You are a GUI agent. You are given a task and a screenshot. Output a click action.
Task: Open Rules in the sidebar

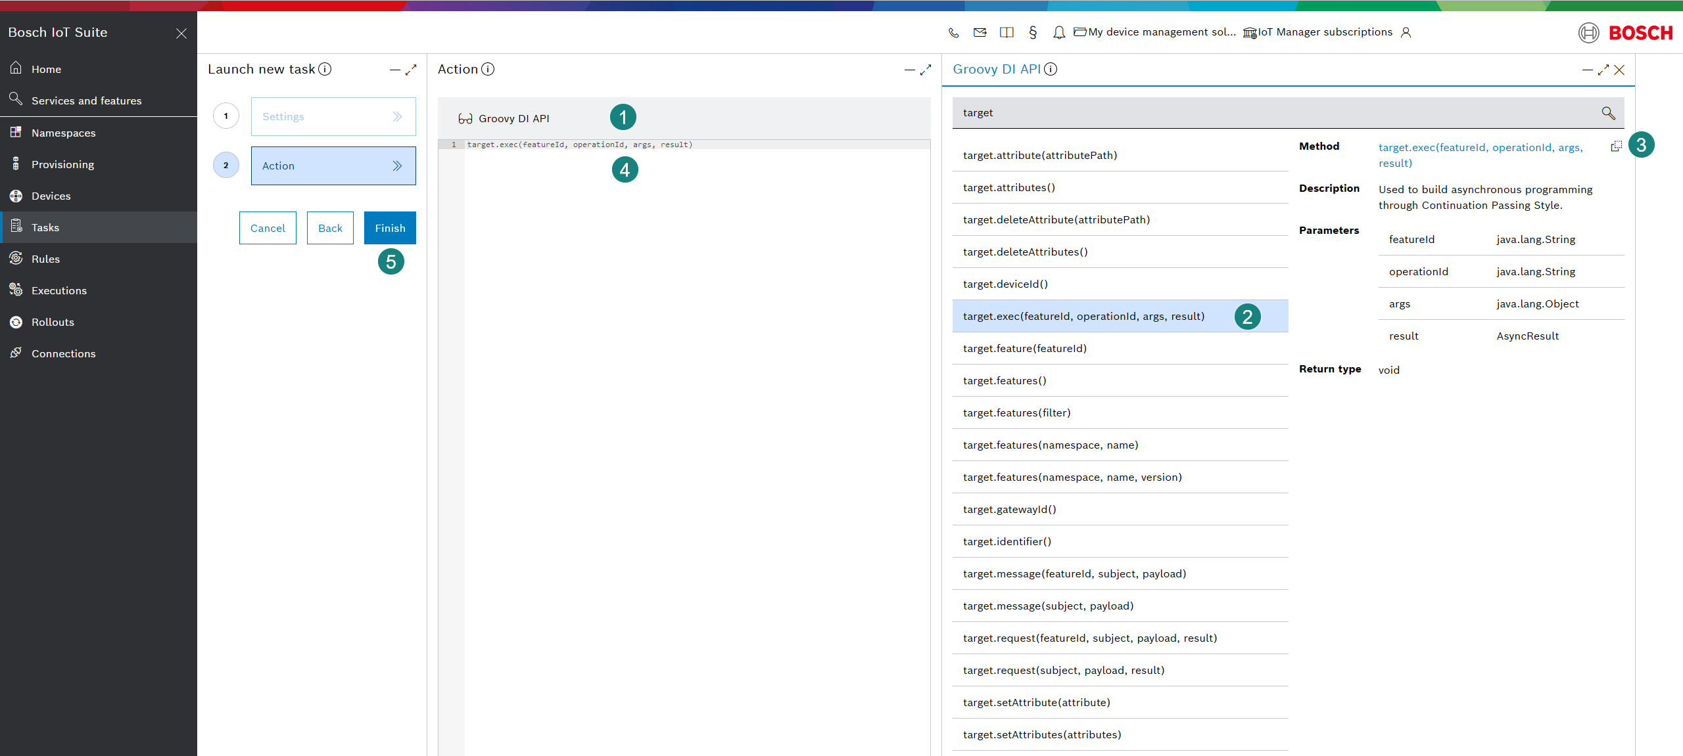pyautogui.click(x=99, y=259)
